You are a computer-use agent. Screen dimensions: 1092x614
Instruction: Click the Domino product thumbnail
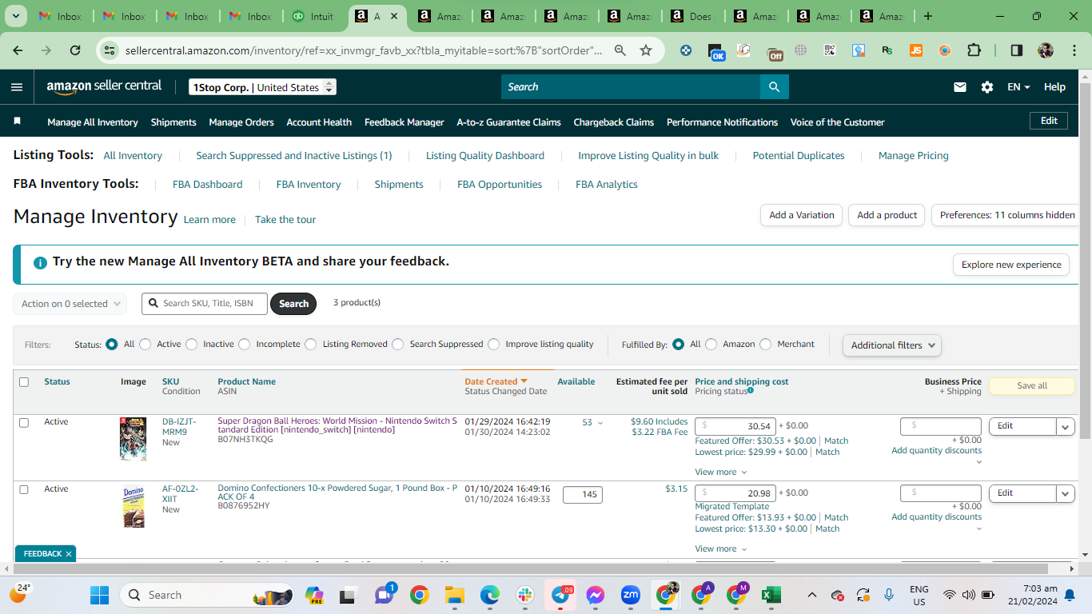(134, 507)
